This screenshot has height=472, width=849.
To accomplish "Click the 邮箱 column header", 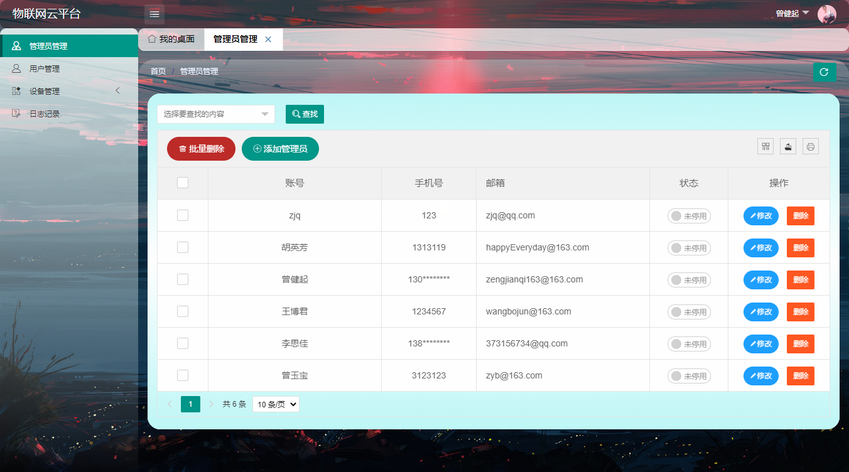I will tap(495, 183).
